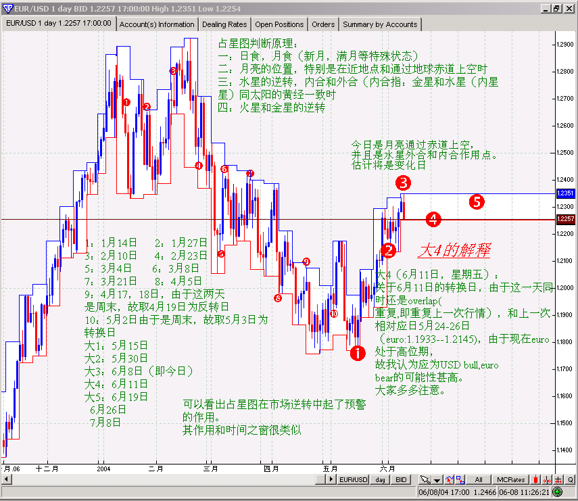
Task: Select the EUR/USD 1 day chart tab
Action: tap(59, 23)
